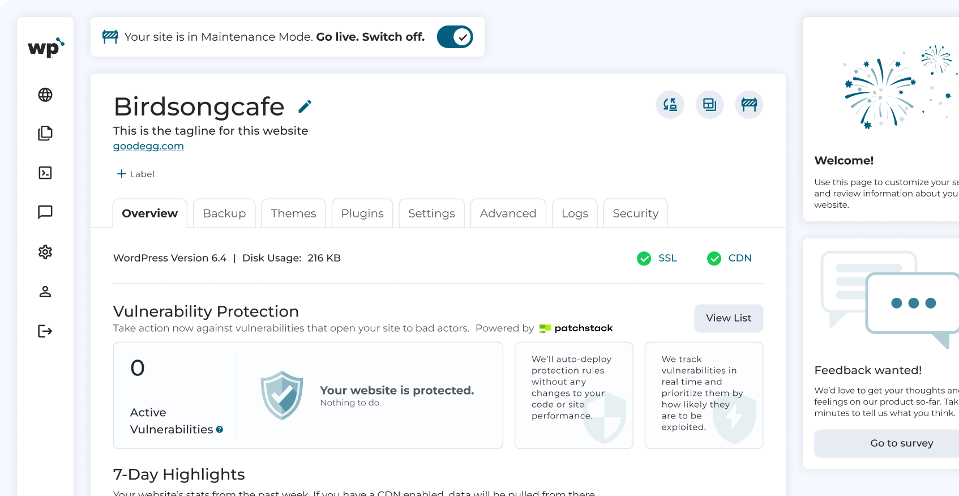
Task: Click the staging sync icon button
Action: 670,105
